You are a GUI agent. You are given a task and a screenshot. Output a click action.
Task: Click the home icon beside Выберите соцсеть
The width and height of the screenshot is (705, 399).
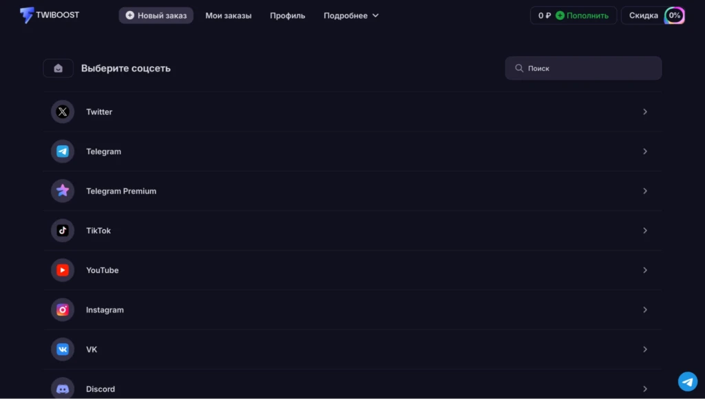(x=58, y=68)
